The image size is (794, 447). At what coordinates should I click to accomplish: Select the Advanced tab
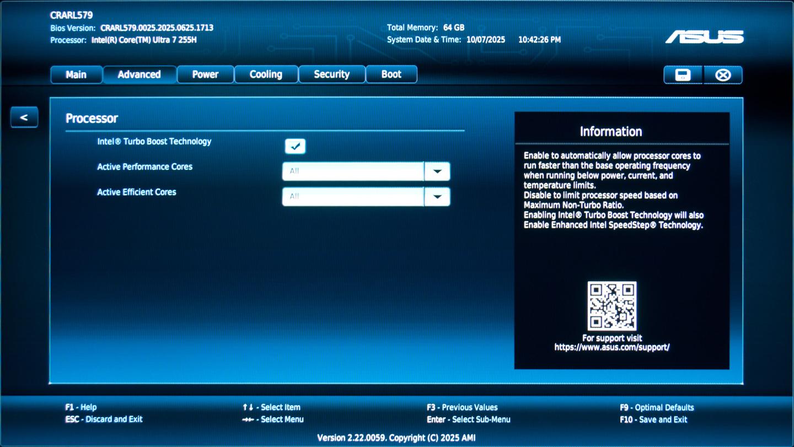(x=140, y=74)
